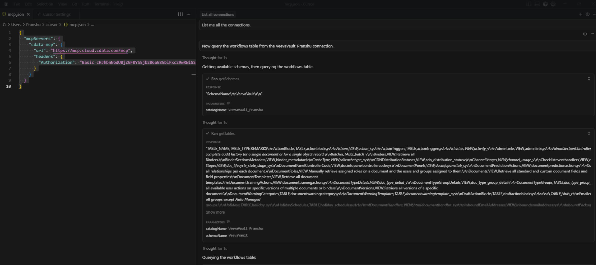
Task: Switch to the Cursor Settings tab
Action: pyautogui.click(x=56, y=14)
